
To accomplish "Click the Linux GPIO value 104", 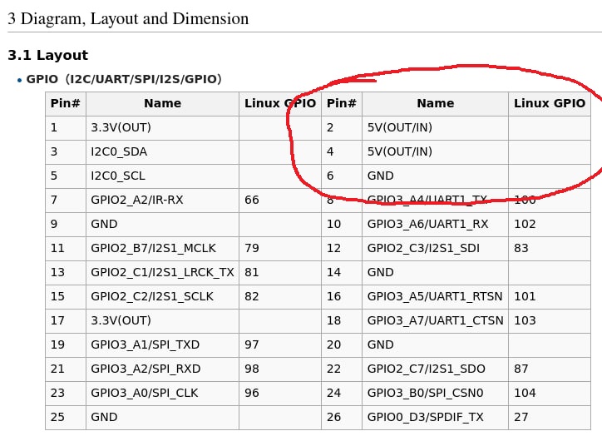I will [525, 393].
